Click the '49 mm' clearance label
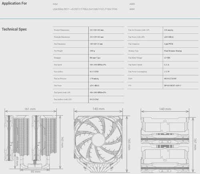 coord(17,161)
